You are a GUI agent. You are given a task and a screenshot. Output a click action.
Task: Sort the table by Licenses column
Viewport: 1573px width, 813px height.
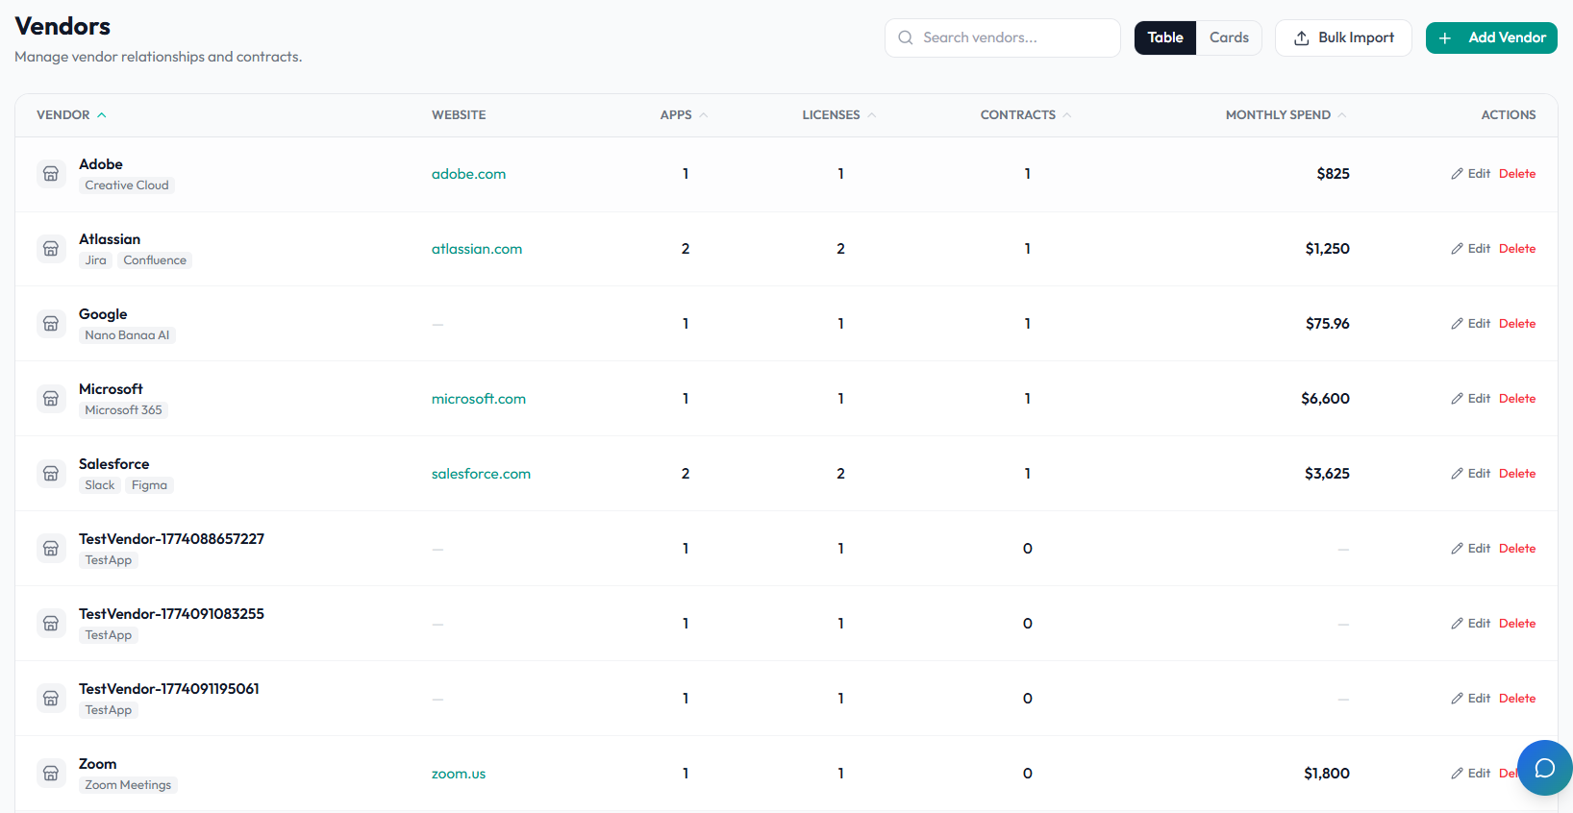pos(839,115)
